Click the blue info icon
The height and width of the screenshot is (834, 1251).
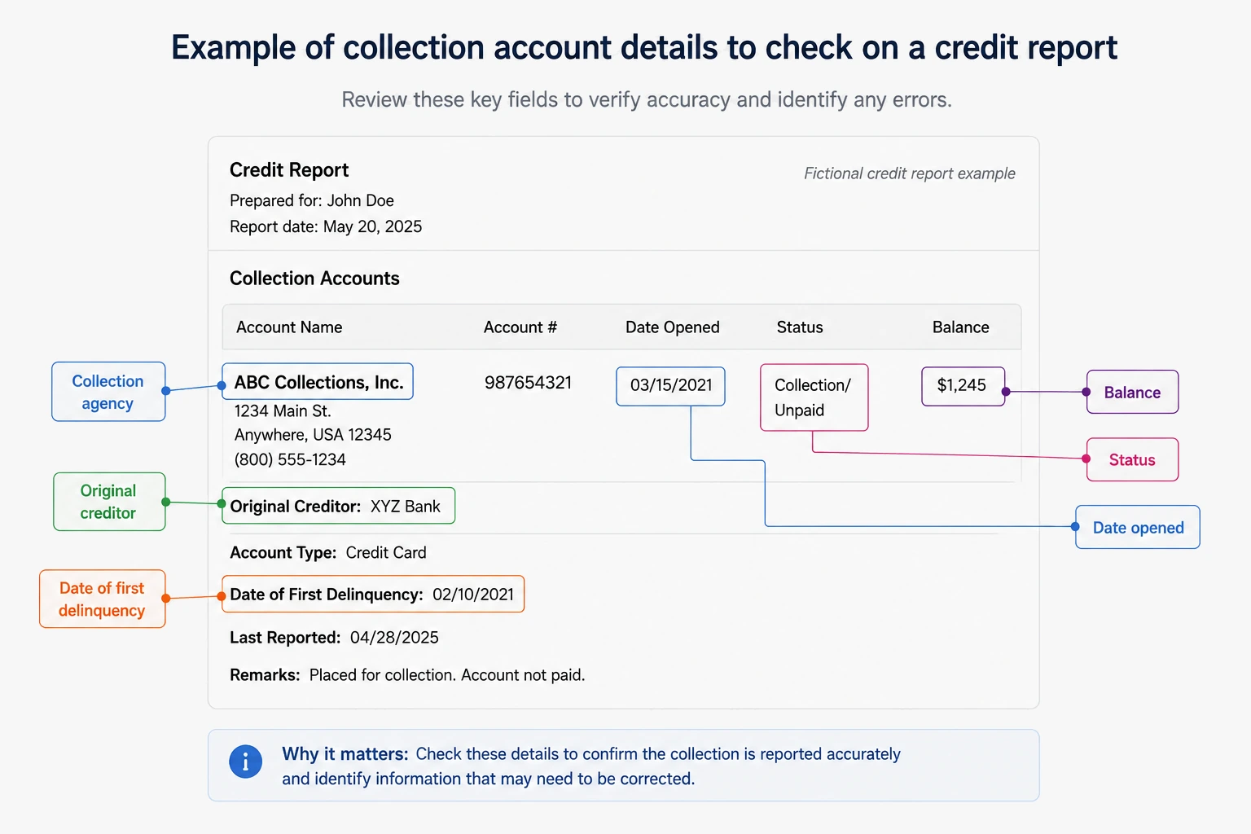tap(245, 762)
